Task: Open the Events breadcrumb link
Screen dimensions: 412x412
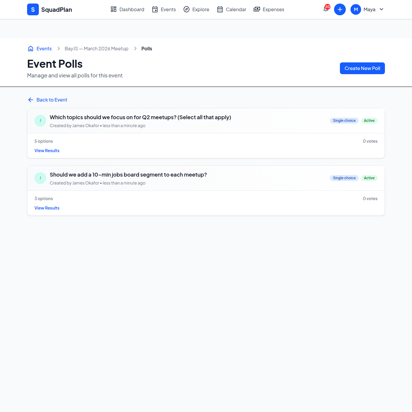Action: pyautogui.click(x=44, y=48)
